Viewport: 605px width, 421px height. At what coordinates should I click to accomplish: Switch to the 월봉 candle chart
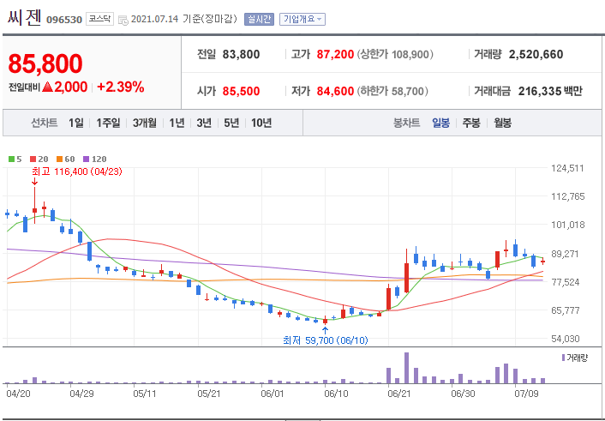[x=502, y=123]
